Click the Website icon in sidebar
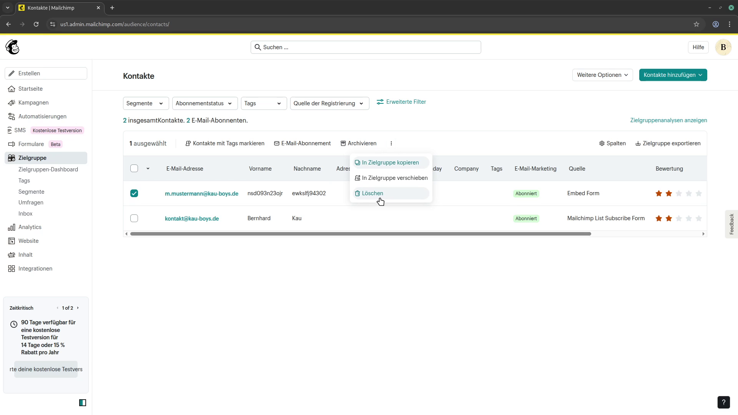Screen dimensions: 738x415 [x=12, y=241]
